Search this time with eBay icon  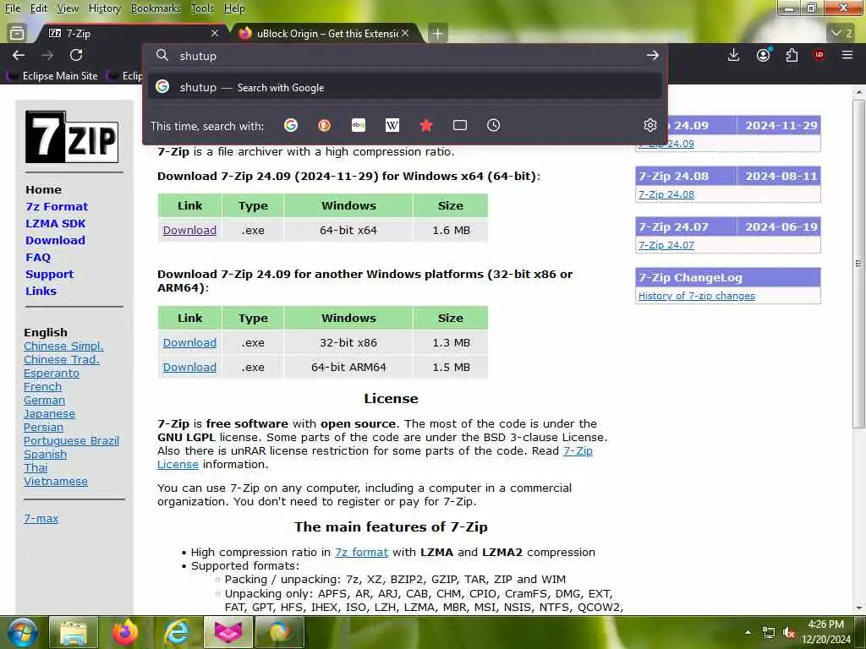click(x=359, y=125)
